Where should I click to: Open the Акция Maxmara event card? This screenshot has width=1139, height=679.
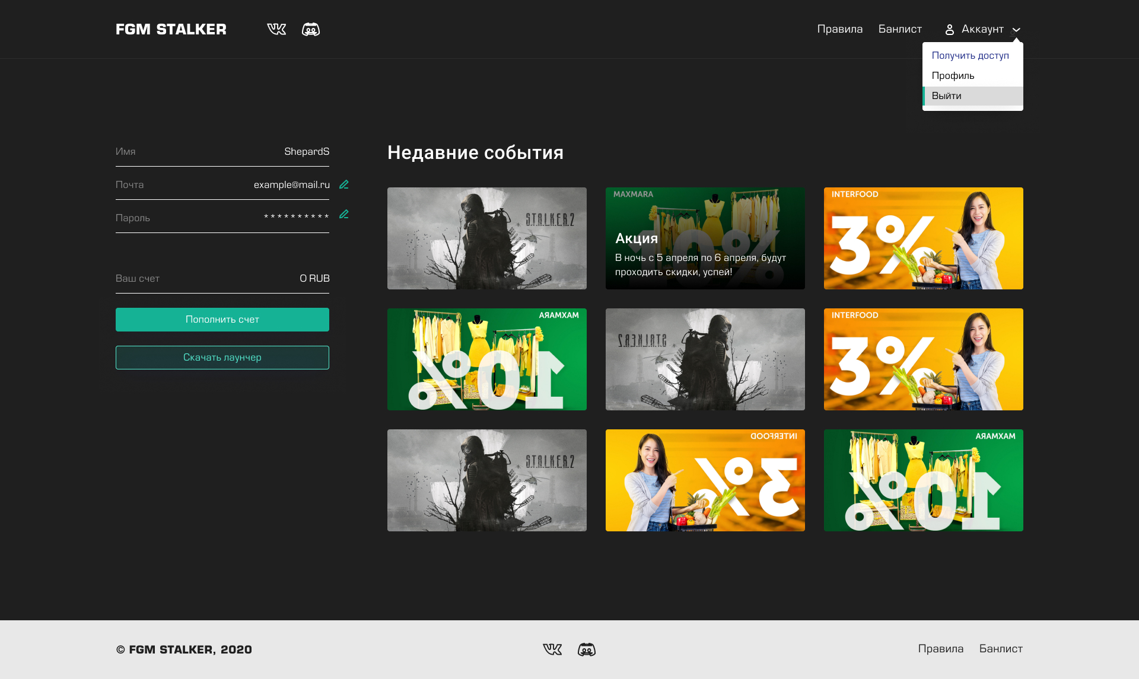coord(705,238)
